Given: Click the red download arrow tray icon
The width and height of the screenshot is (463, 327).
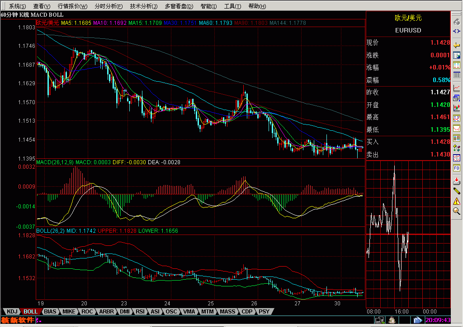Looking at the screenshot, I should 457,181.
